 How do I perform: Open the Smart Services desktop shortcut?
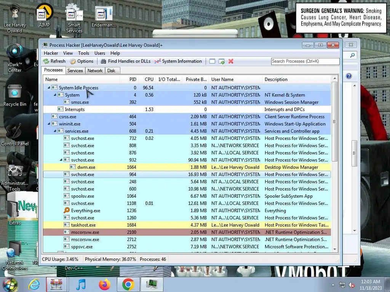[x=74, y=18]
